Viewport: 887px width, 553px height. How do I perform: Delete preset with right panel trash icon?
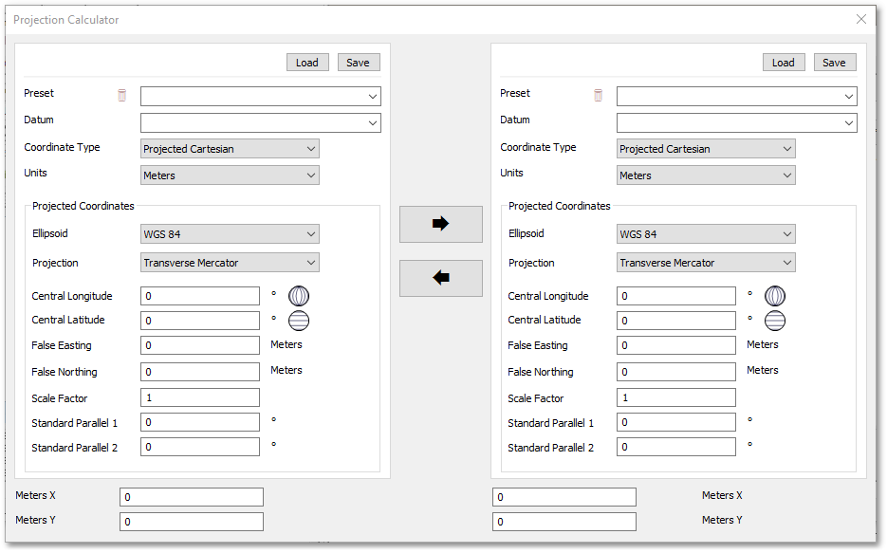click(x=598, y=95)
